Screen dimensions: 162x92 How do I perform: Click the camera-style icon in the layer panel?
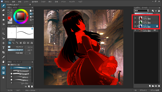coord(156,86)
